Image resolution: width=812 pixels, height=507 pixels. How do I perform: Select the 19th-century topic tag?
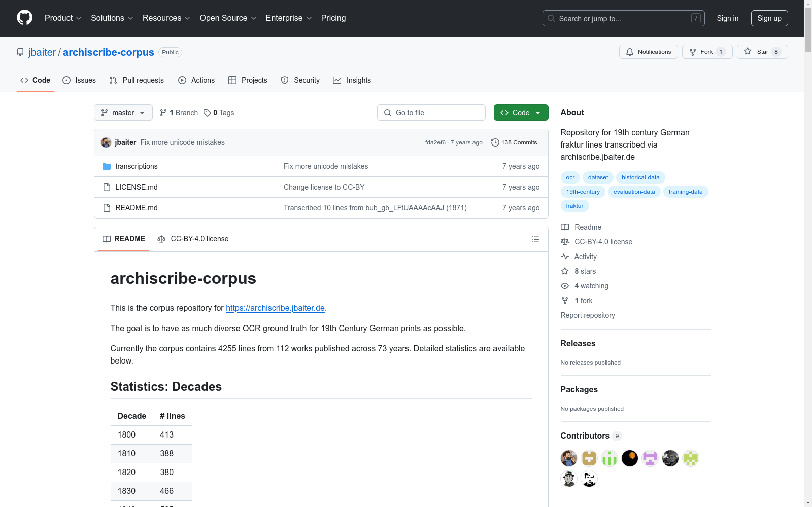(583, 192)
